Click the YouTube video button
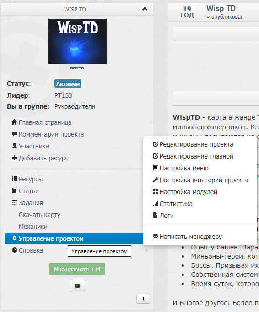 point(77,286)
